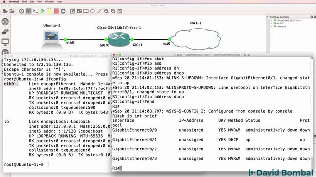Click the eth0 link status dot
The image size is (316, 177).
(65, 40)
